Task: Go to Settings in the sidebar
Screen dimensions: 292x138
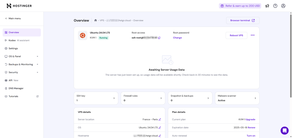Action: click(x=22, y=48)
